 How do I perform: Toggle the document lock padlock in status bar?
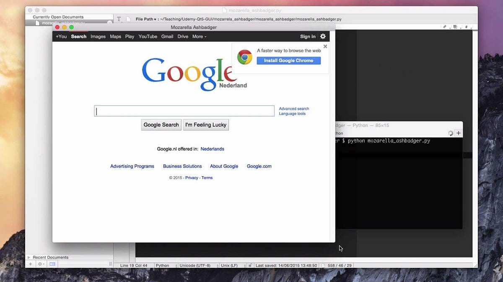[250, 265]
